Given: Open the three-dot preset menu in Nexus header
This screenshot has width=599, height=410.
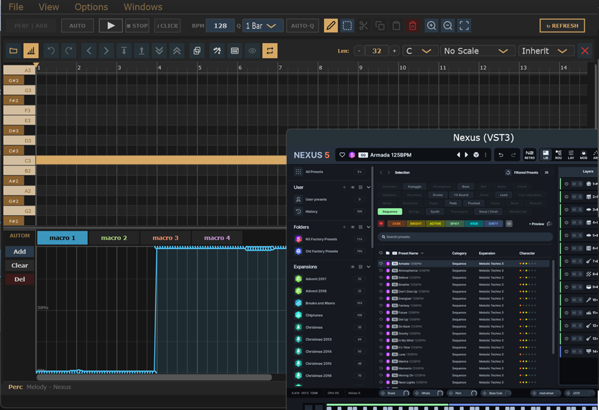Looking at the screenshot, I should (486, 155).
